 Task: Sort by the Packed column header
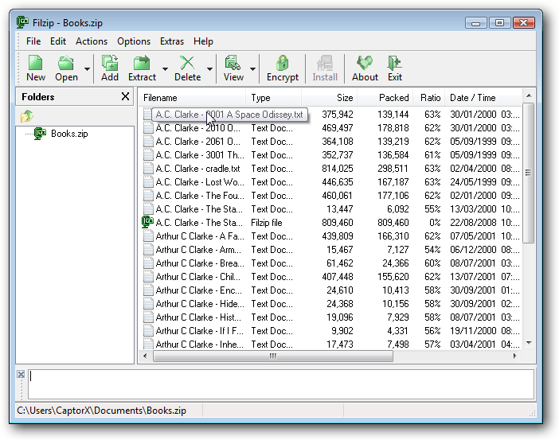coord(385,98)
